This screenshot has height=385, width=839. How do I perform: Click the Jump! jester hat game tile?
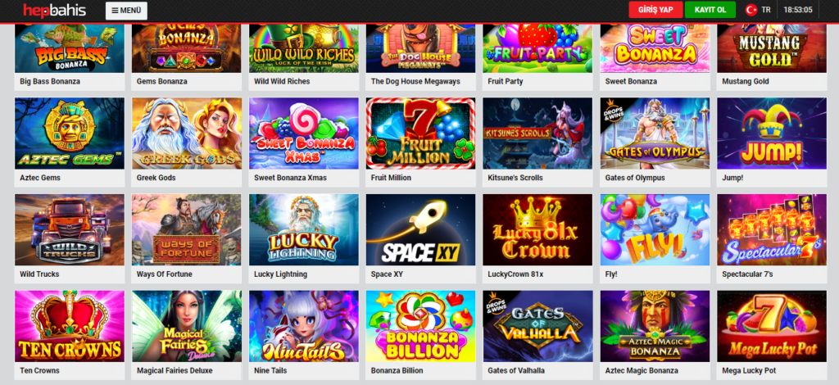[x=772, y=134]
